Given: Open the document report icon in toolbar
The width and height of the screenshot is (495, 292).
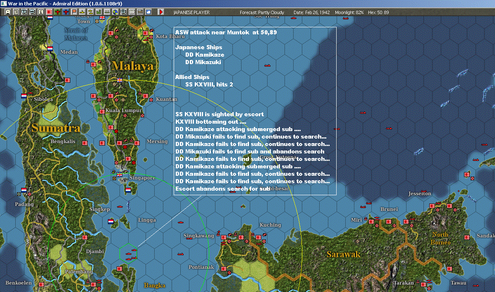Looking at the screenshot, I should pos(16,12).
